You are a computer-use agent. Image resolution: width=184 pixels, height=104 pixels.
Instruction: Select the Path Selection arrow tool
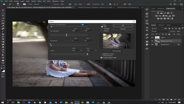(x=3, y=55)
